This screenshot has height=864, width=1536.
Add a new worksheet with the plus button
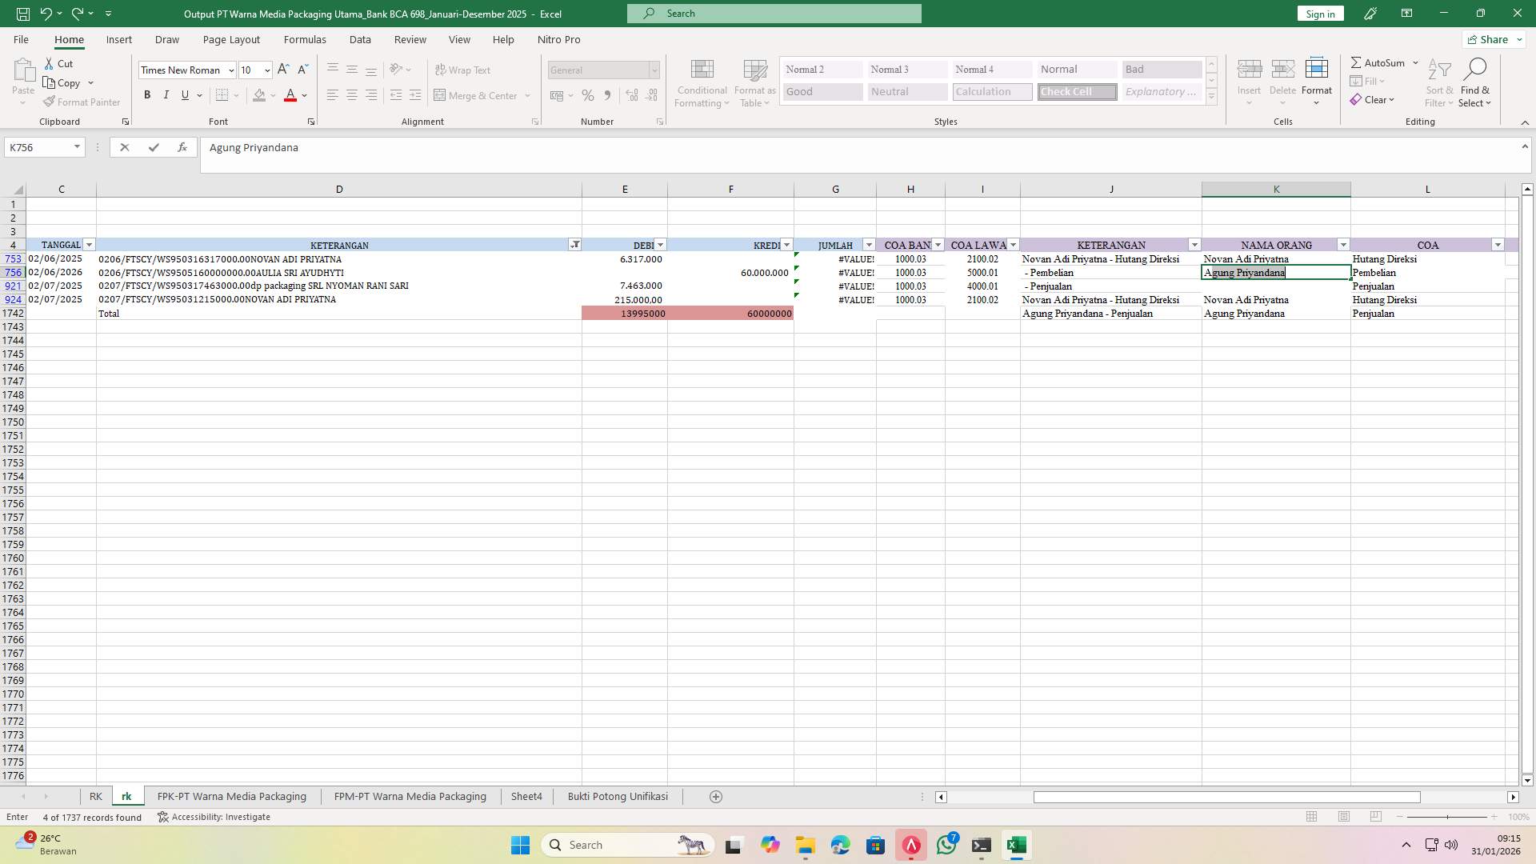[x=715, y=796]
